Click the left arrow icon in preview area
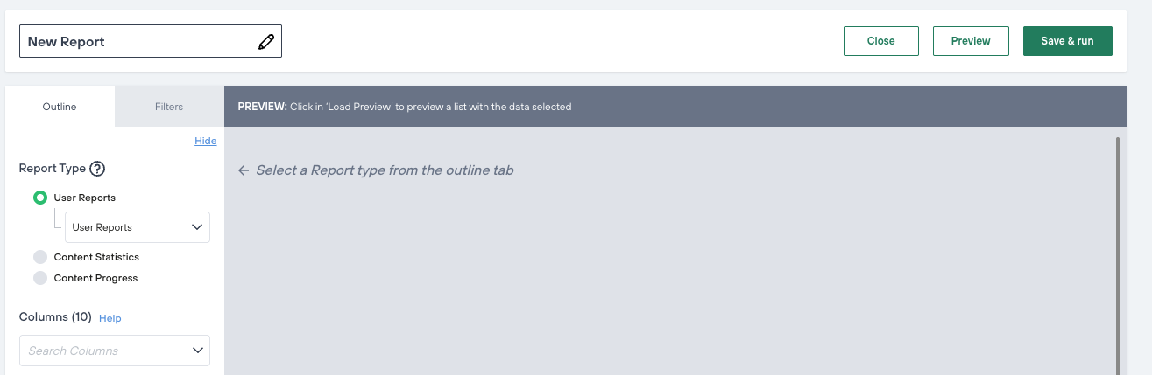The height and width of the screenshot is (375, 1152). (244, 170)
